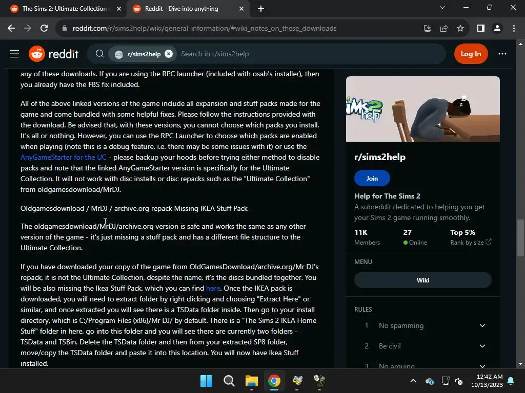Click the '11K Members' stat
525x393 pixels.
[x=367, y=237]
